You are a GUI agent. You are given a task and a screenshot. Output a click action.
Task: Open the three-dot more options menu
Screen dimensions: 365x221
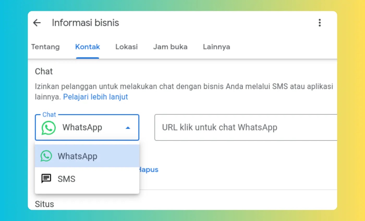320,23
